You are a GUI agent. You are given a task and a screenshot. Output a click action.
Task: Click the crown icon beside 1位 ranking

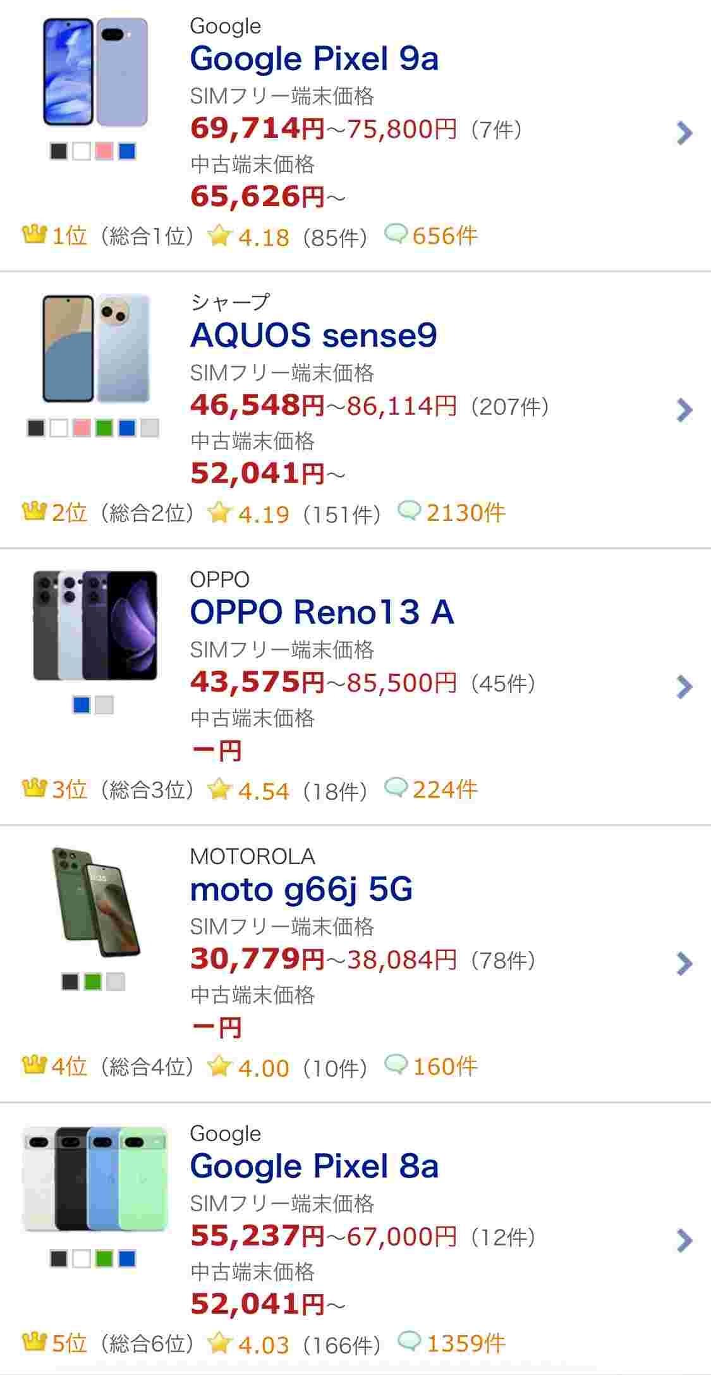[x=34, y=235]
